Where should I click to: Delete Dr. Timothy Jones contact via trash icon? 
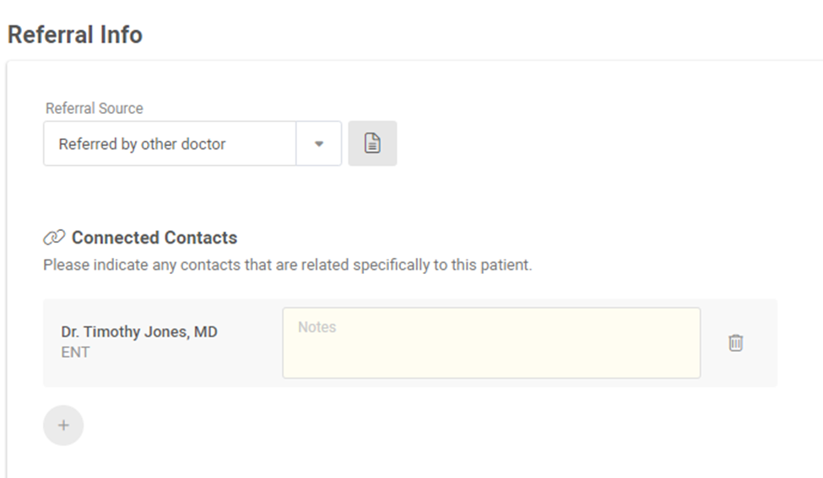pyautogui.click(x=735, y=343)
